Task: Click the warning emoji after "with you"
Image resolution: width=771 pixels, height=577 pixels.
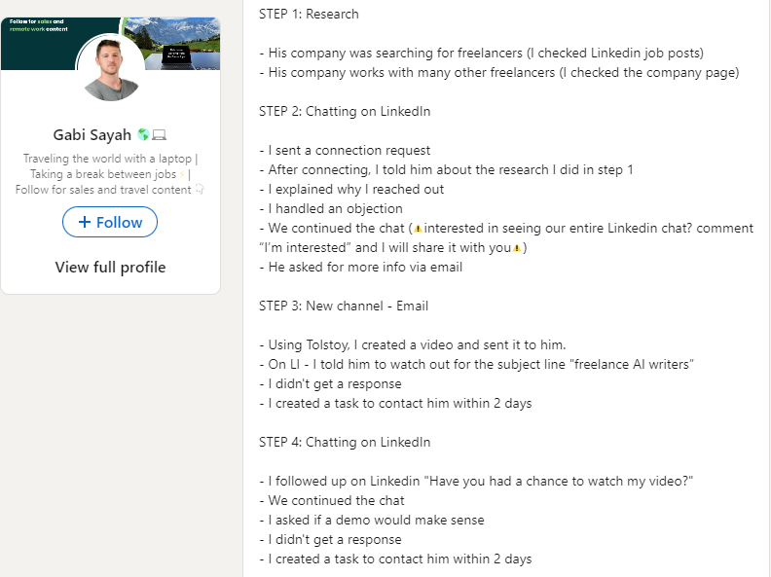Action: click(x=516, y=248)
